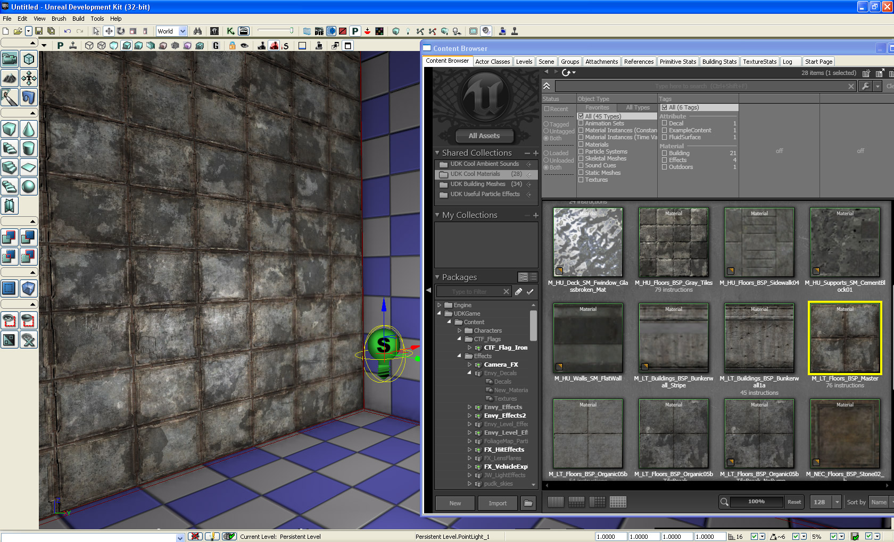Open UnrealKismet with the green K icon
Image resolution: width=894 pixels, height=542 pixels.
point(230,31)
